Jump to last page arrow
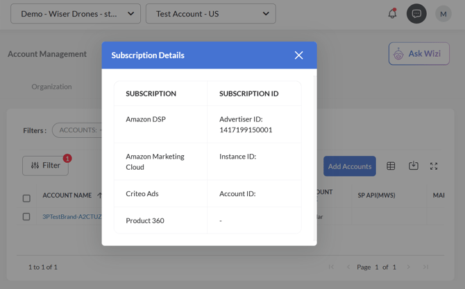465x289 pixels. coord(426,267)
